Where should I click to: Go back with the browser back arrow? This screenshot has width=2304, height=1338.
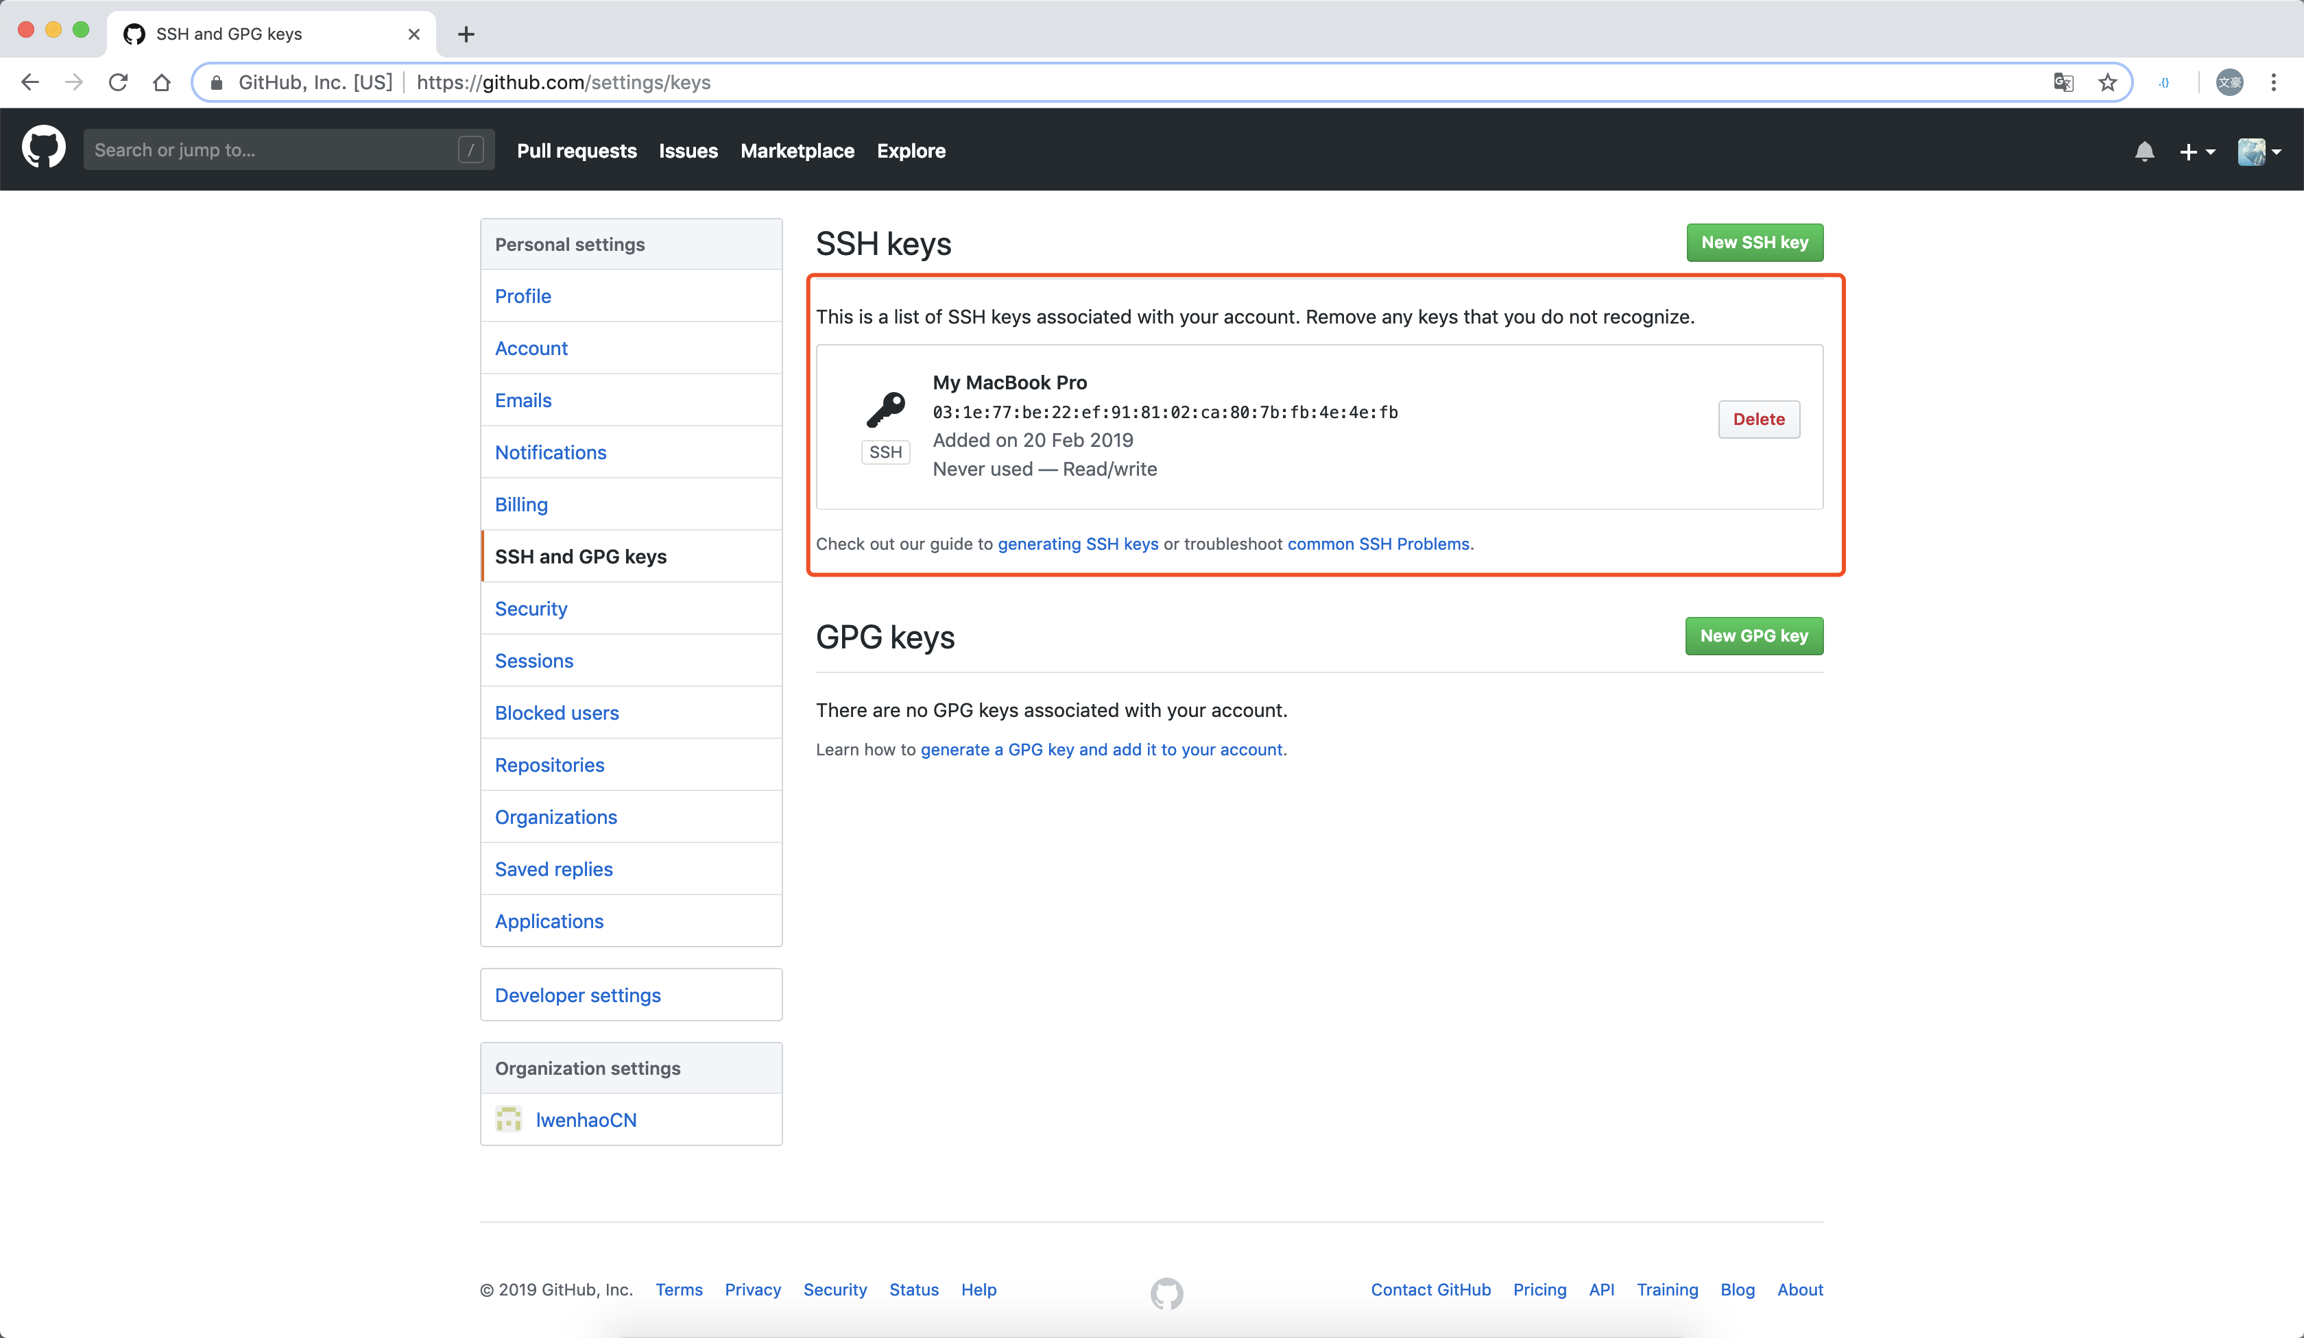[30, 82]
